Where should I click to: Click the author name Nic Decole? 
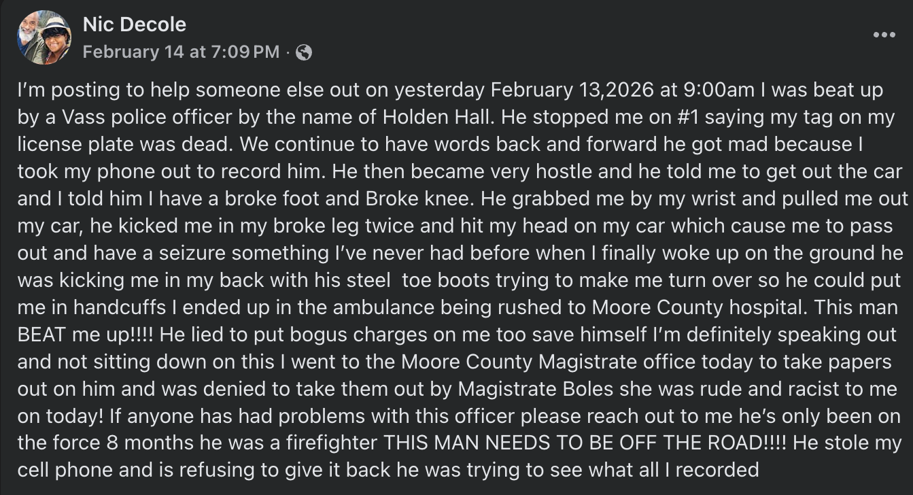[134, 25]
